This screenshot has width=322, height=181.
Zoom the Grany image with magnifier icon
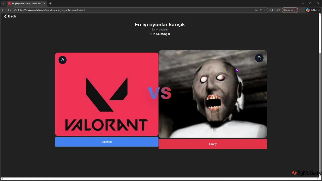259,58
